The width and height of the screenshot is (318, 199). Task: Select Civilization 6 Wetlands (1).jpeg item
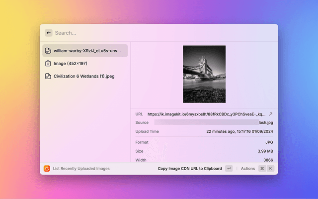(84, 77)
